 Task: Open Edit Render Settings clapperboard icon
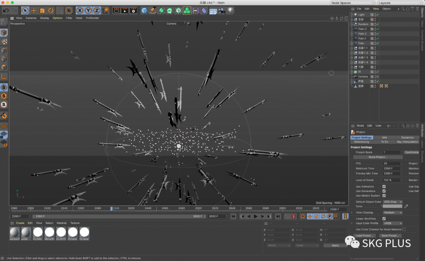click(133, 11)
